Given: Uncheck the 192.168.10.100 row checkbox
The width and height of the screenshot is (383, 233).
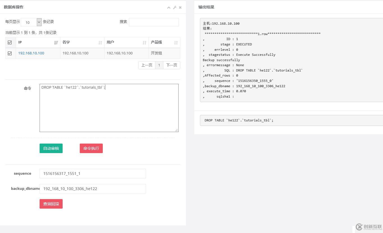Looking at the screenshot, I should coord(10,53).
